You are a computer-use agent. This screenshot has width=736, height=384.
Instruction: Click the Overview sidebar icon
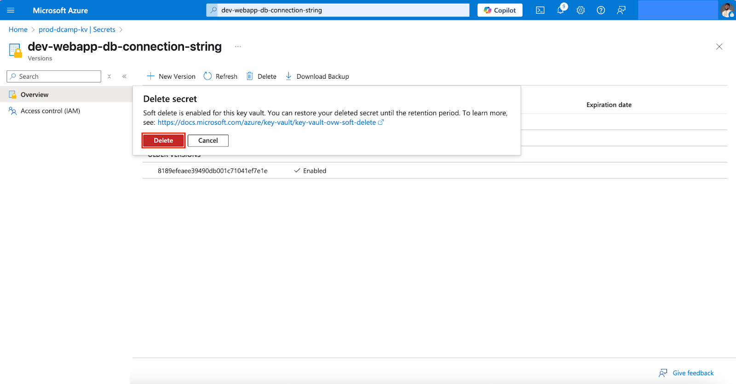[x=12, y=94]
